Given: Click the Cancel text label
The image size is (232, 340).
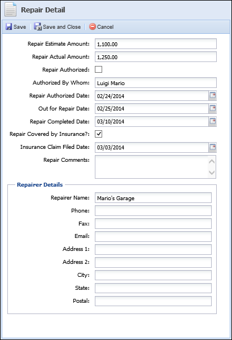Looking at the screenshot, I should point(105,27).
